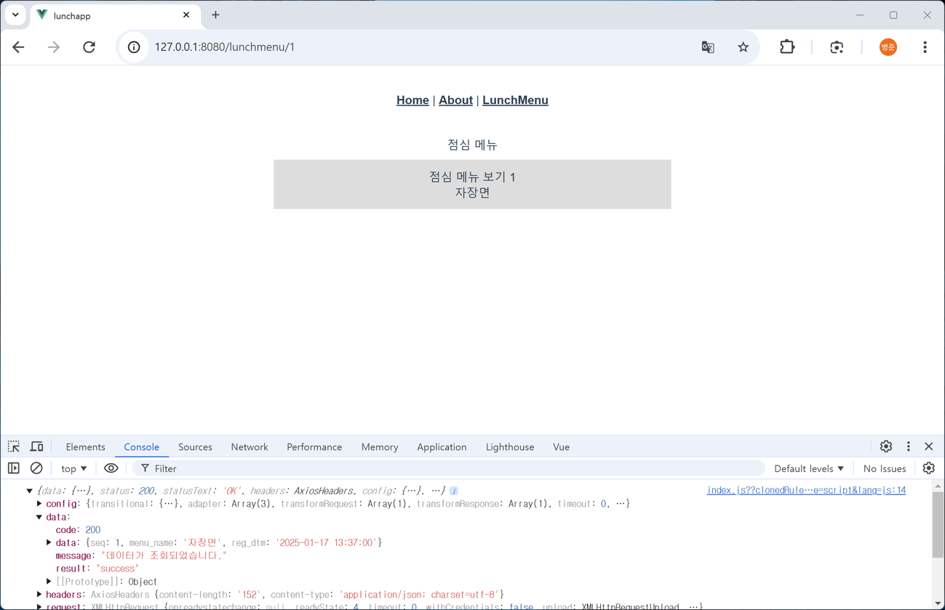The image size is (945, 610).
Task: Go back to the previous page
Action: point(18,47)
